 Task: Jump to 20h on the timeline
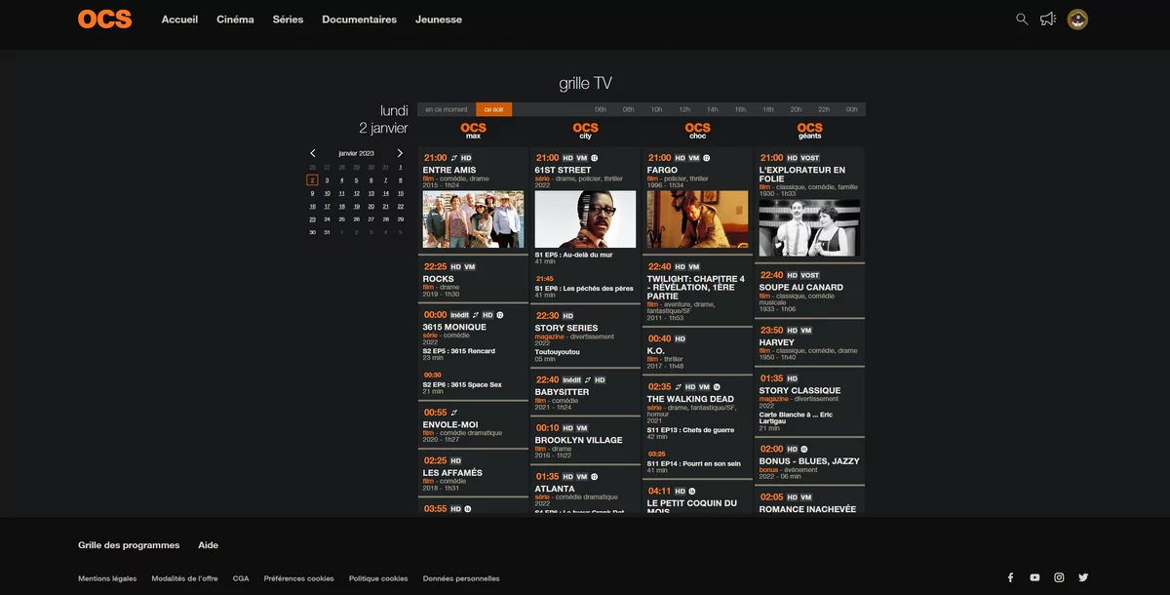click(796, 109)
